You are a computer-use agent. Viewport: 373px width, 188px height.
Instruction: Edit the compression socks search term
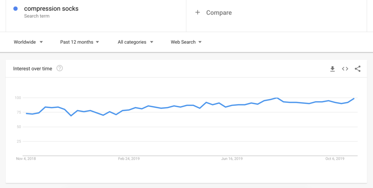[x=51, y=9]
